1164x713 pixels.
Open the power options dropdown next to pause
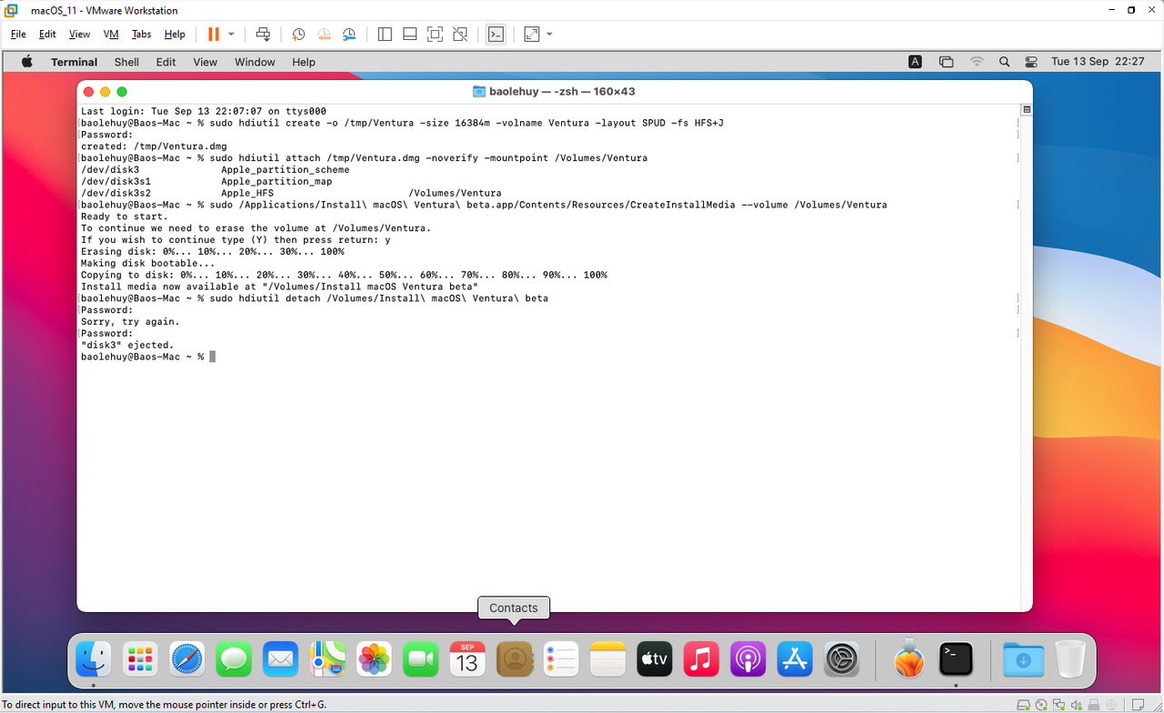tap(231, 35)
